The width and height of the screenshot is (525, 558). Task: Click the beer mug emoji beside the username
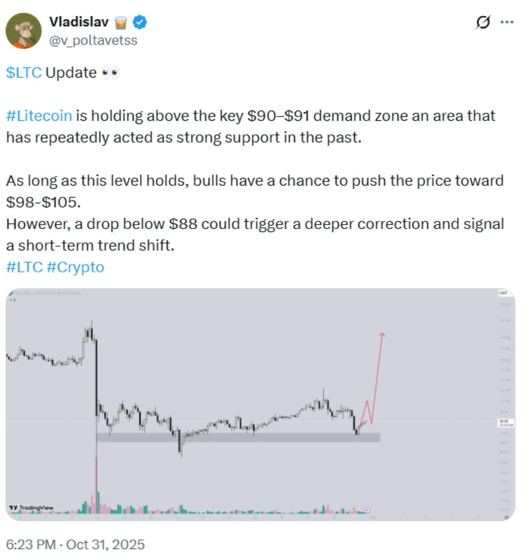[122, 21]
